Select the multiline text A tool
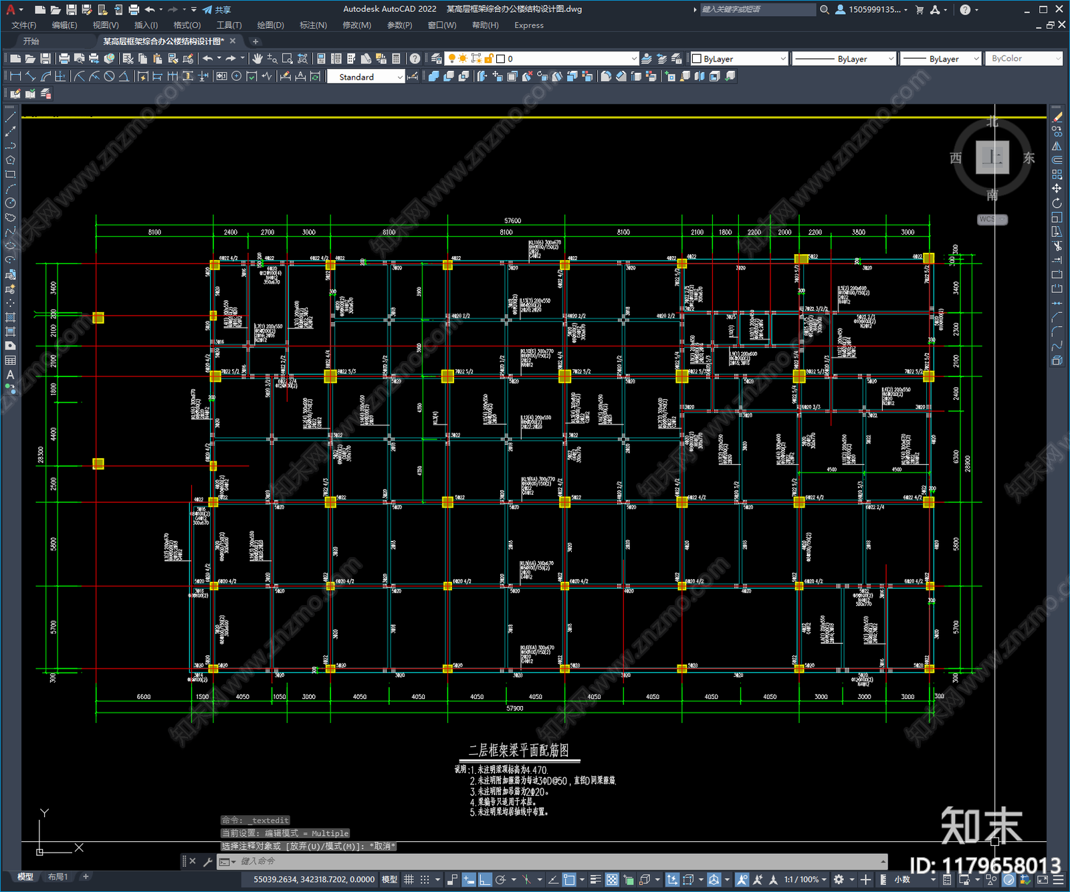 click(x=10, y=375)
